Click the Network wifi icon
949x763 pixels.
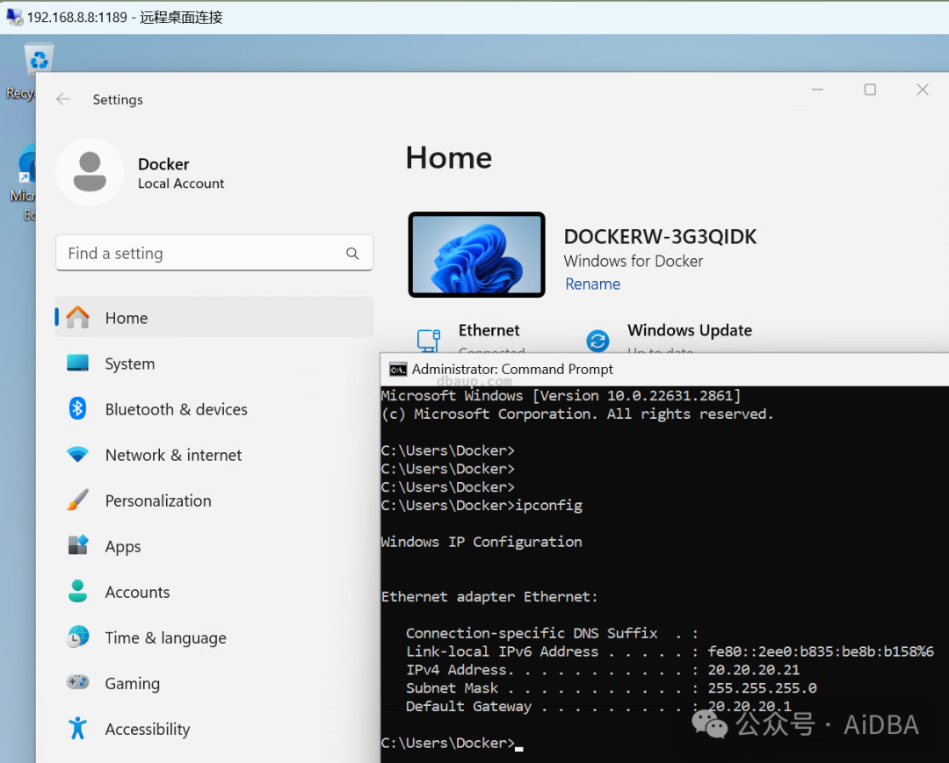point(77,454)
